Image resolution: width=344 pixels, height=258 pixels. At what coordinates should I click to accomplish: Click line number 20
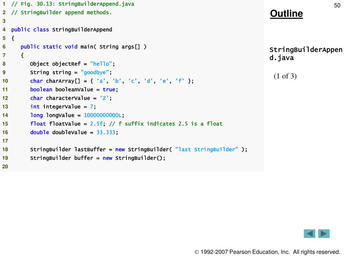pyautogui.click(x=5, y=167)
